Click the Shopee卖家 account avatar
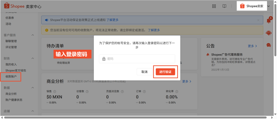This screenshot has height=119, width=277. [242, 6]
